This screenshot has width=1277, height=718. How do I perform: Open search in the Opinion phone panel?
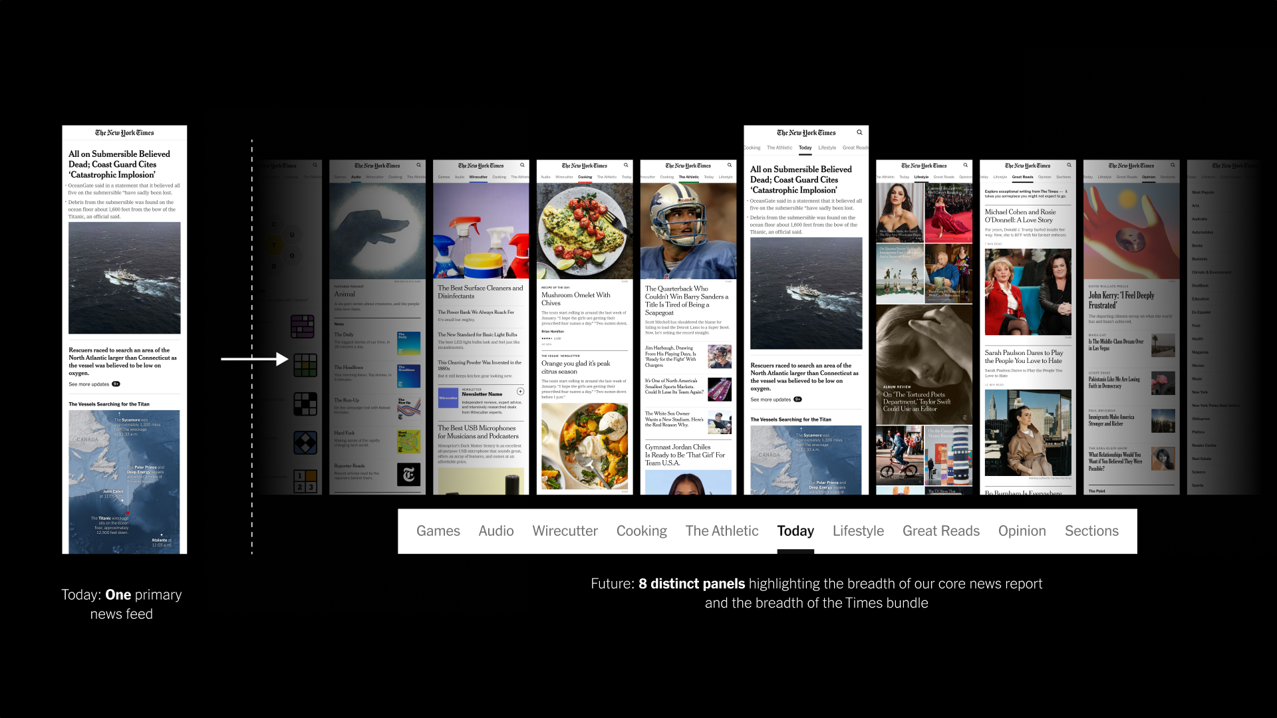[1173, 165]
